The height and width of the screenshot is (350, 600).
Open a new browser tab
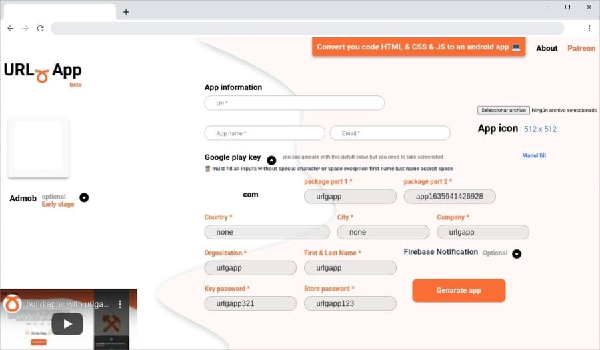point(126,12)
